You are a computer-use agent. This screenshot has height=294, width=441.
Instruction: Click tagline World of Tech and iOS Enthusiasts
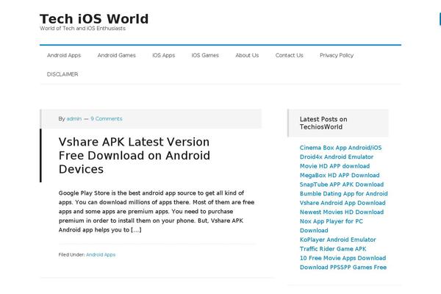point(82,29)
